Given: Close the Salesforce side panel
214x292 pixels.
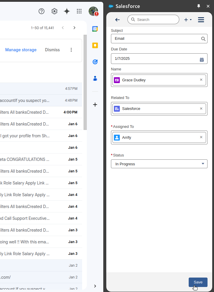Looking at the screenshot, I should (x=208, y=6).
